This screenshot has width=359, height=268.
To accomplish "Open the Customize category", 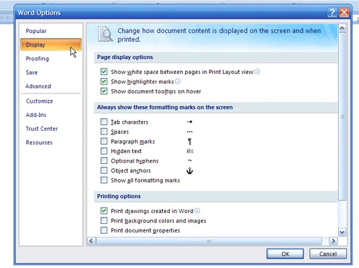I will (51, 101).
